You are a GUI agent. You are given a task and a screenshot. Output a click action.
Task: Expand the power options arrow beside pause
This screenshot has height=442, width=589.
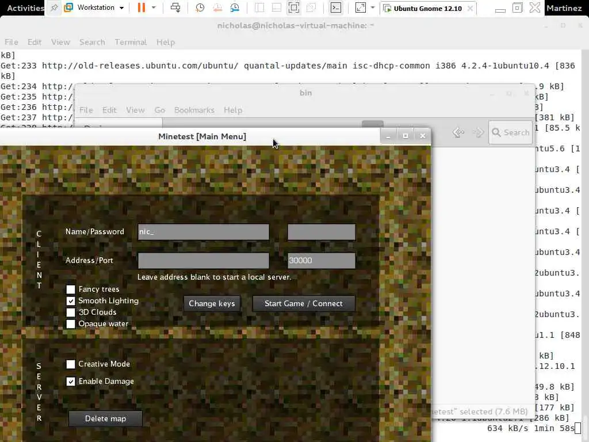tap(153, 8)
